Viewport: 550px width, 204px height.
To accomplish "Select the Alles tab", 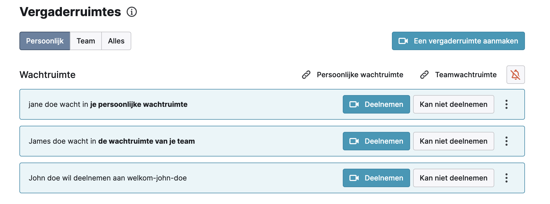I will [x=116, y=41].
